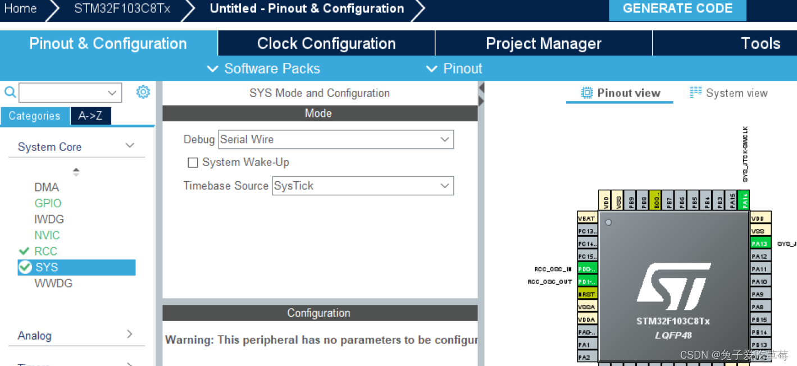This screenshot has height=366, width=797.
Task: Select the PA11 pin
Action: coord(760,269)
